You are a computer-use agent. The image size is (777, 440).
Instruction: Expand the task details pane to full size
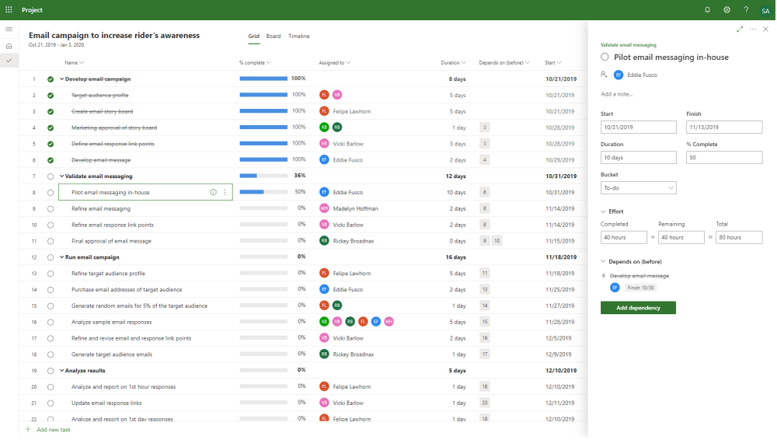[x=740, y=30]
